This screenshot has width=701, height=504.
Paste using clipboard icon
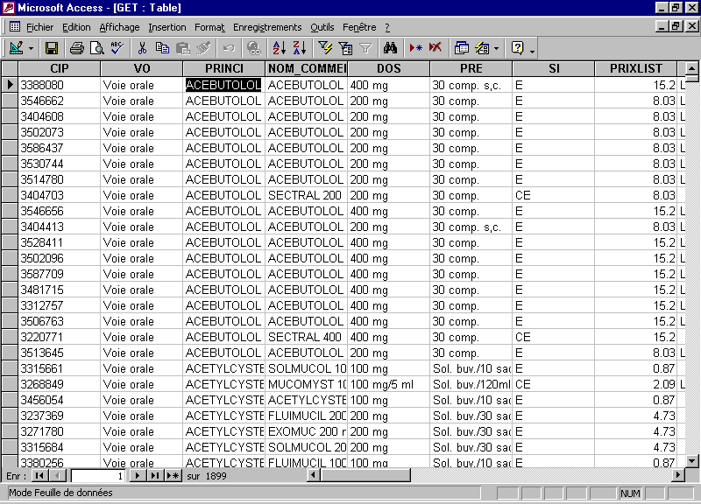coord(183,48)
